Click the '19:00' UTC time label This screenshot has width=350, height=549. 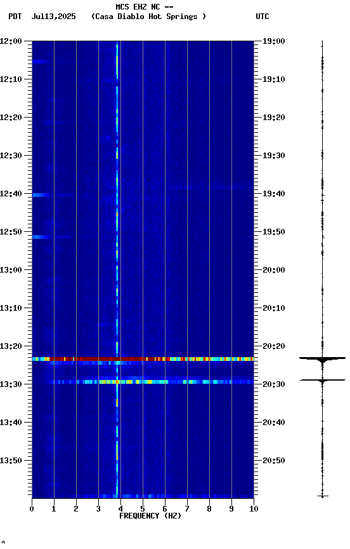274,41
